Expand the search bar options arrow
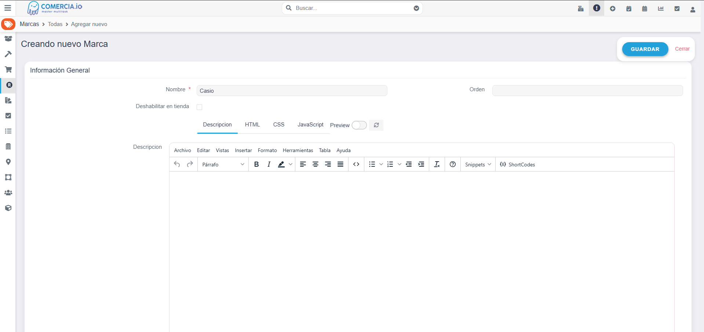The height and width of the screenshot is (332, 704). pos(416,8)
